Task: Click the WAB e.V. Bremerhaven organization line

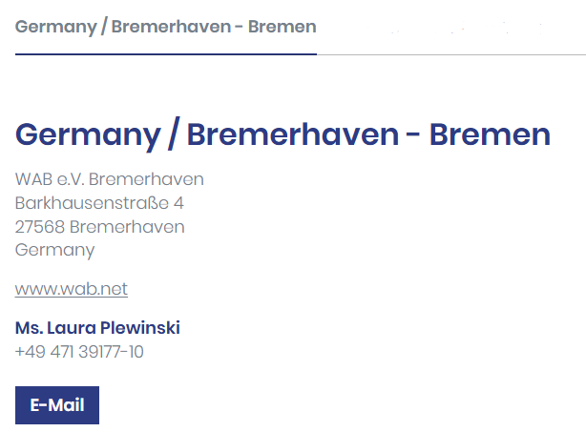Action: tap(110, 179)
